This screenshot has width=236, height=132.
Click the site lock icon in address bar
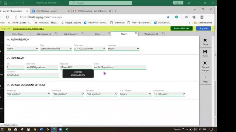(x=16, y=17)
